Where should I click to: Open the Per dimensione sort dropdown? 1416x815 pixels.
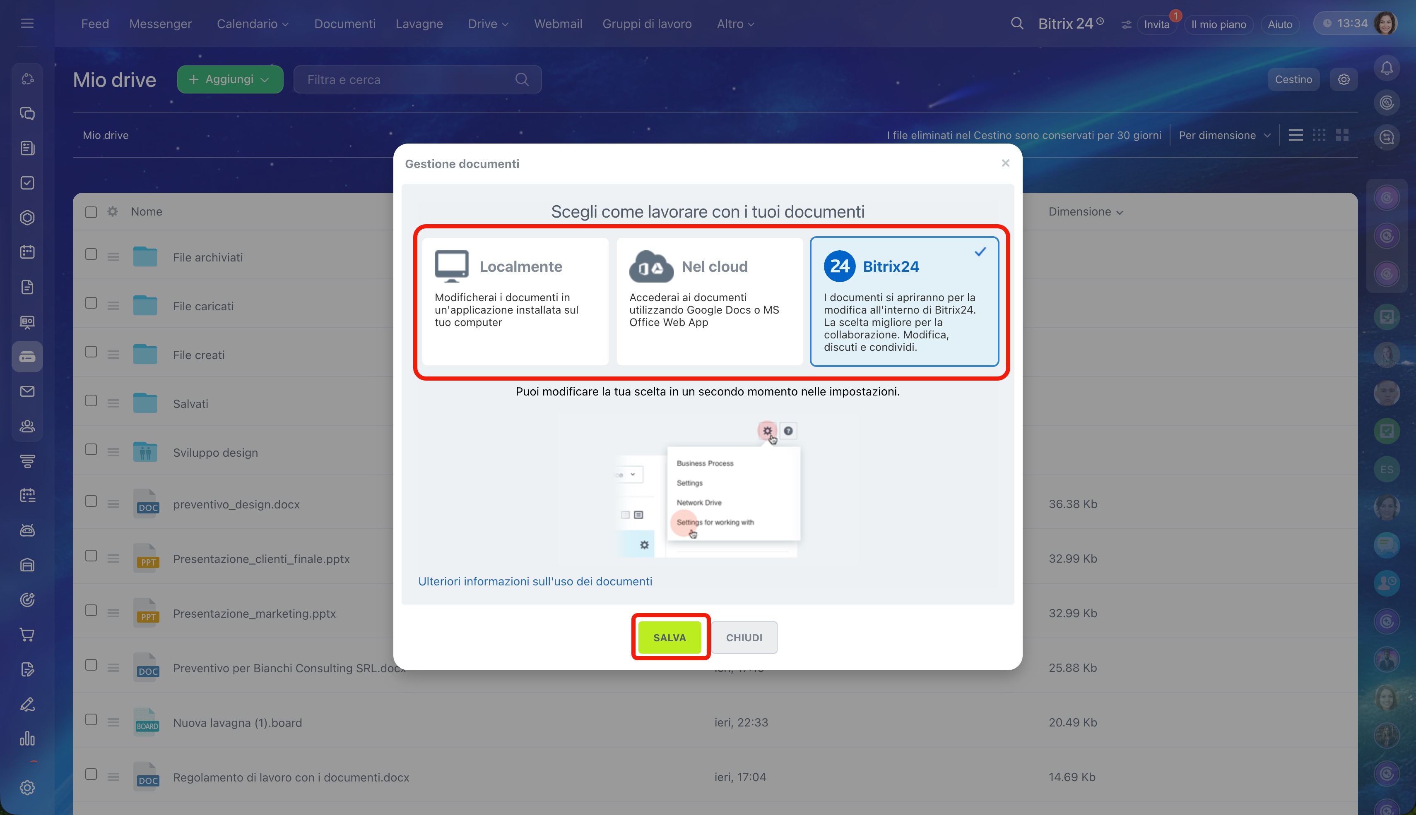coord(1224,135)
